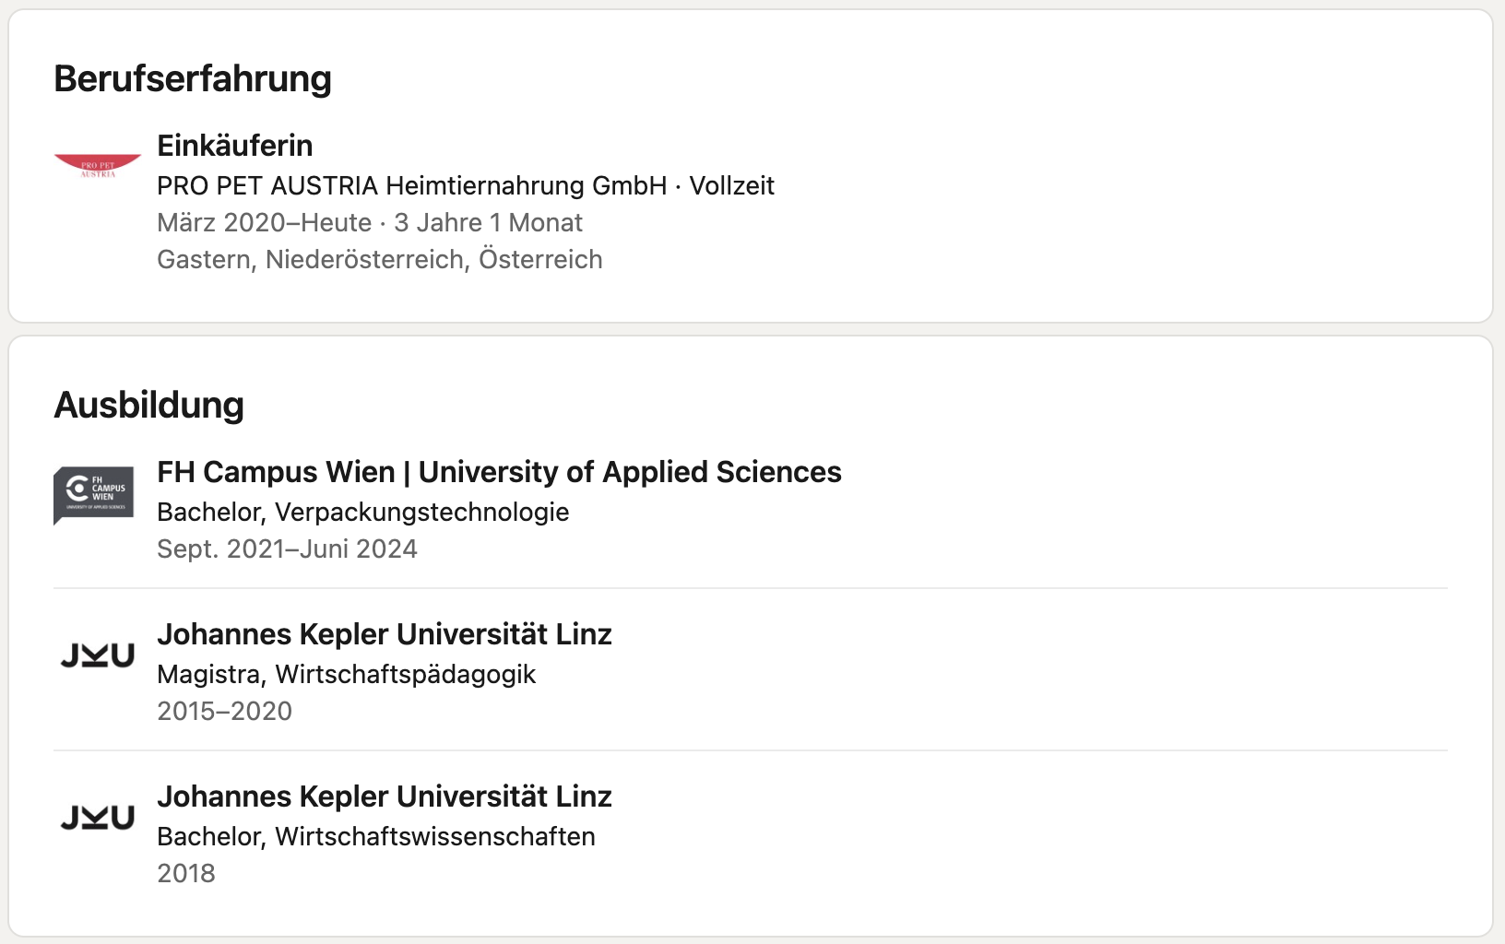Click the JKU logo beside Magistra entry
The image size is (1505, 944).
(98, 655)
